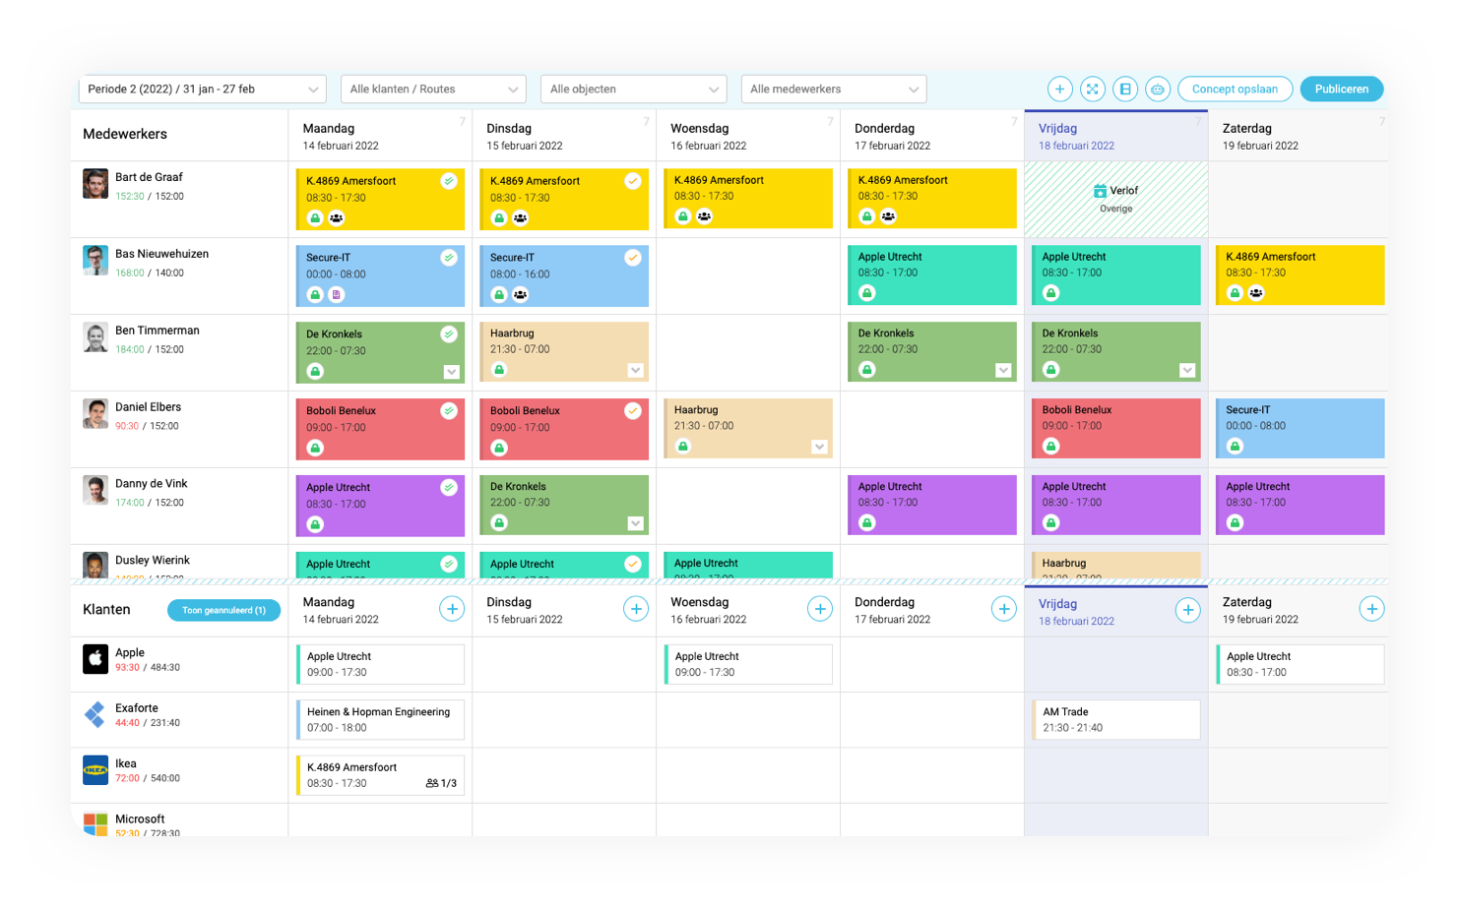The height and width of the screenshot is (907, 1459).
Task: Toggle checkmark on Bart's Monday K.4869 Amersfoort shift
Action: coord(449,181)
